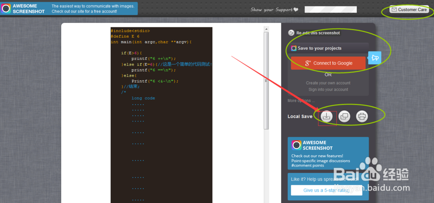This screenshot has height=203, width=434.
Task: Open Create your own account link
Action: coord(328,83)
